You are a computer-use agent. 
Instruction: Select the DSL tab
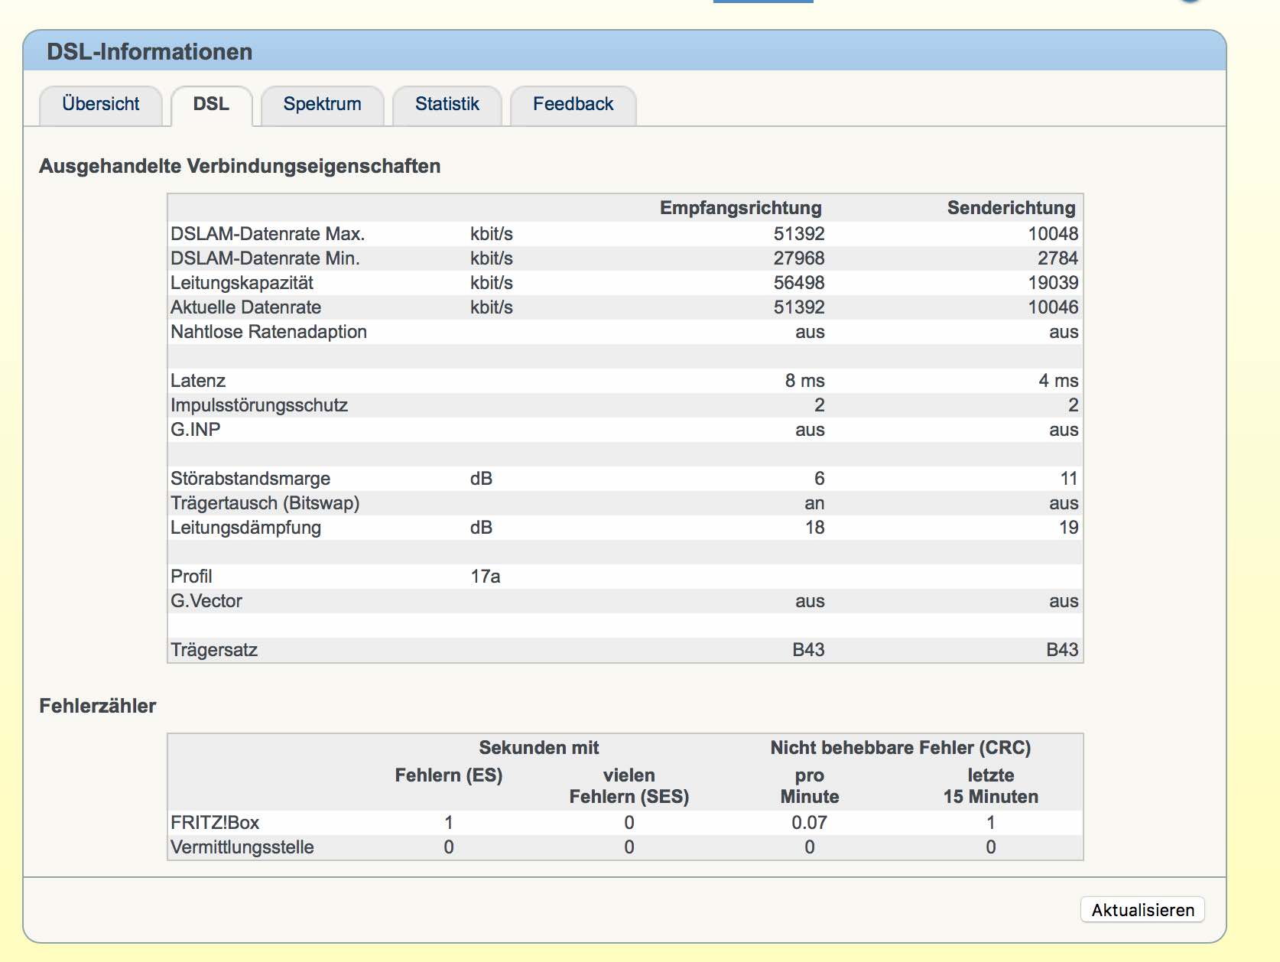tap(211, 104)
